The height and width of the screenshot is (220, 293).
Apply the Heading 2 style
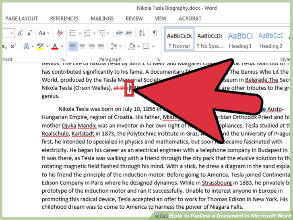tap(271, 39)
